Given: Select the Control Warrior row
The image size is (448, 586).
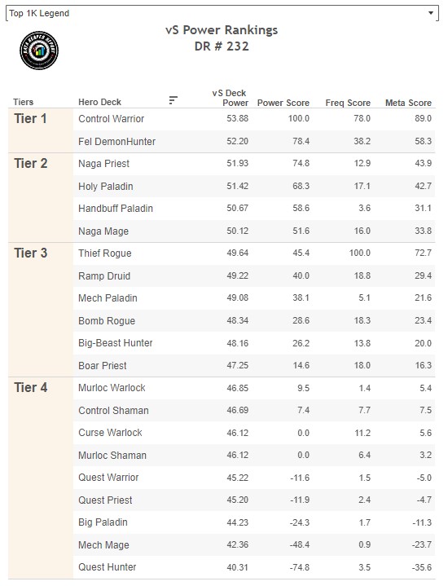Looking at the screenshot, I should click(x=254, y=119).
